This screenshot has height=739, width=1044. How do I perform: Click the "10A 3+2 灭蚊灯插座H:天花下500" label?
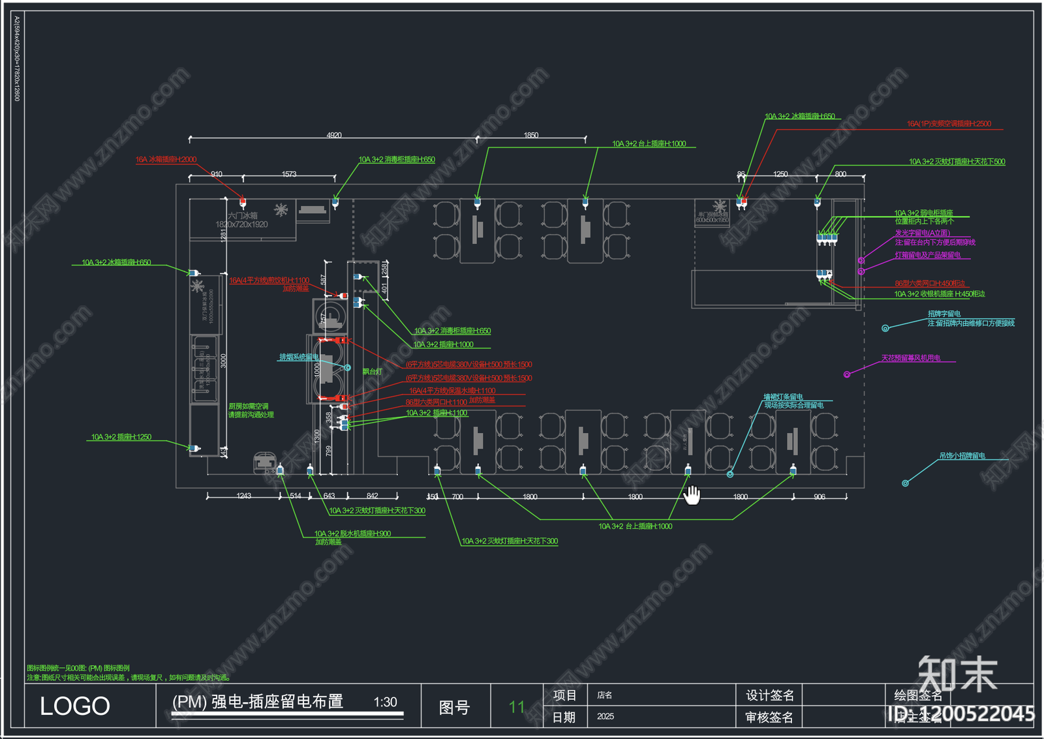(957, 161)
